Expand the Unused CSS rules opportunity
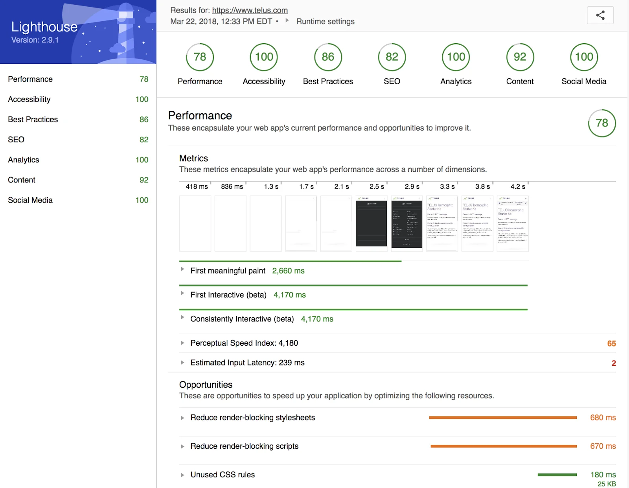The image size is (629, 488). point(182,475)
